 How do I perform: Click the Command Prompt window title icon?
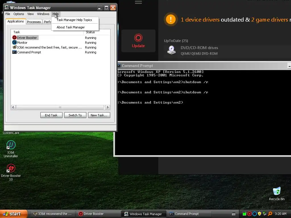(119, 66)
